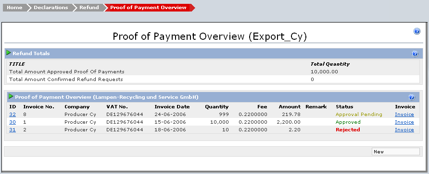Click the Fee column header
This screenshot has height=174, width=429.
tap(262, 107)
